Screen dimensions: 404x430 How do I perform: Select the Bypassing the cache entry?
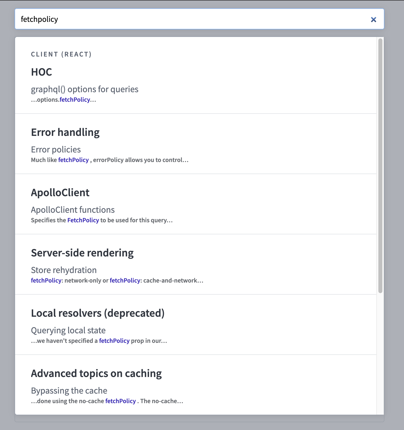pyautogui.click(x=69, y=391)
